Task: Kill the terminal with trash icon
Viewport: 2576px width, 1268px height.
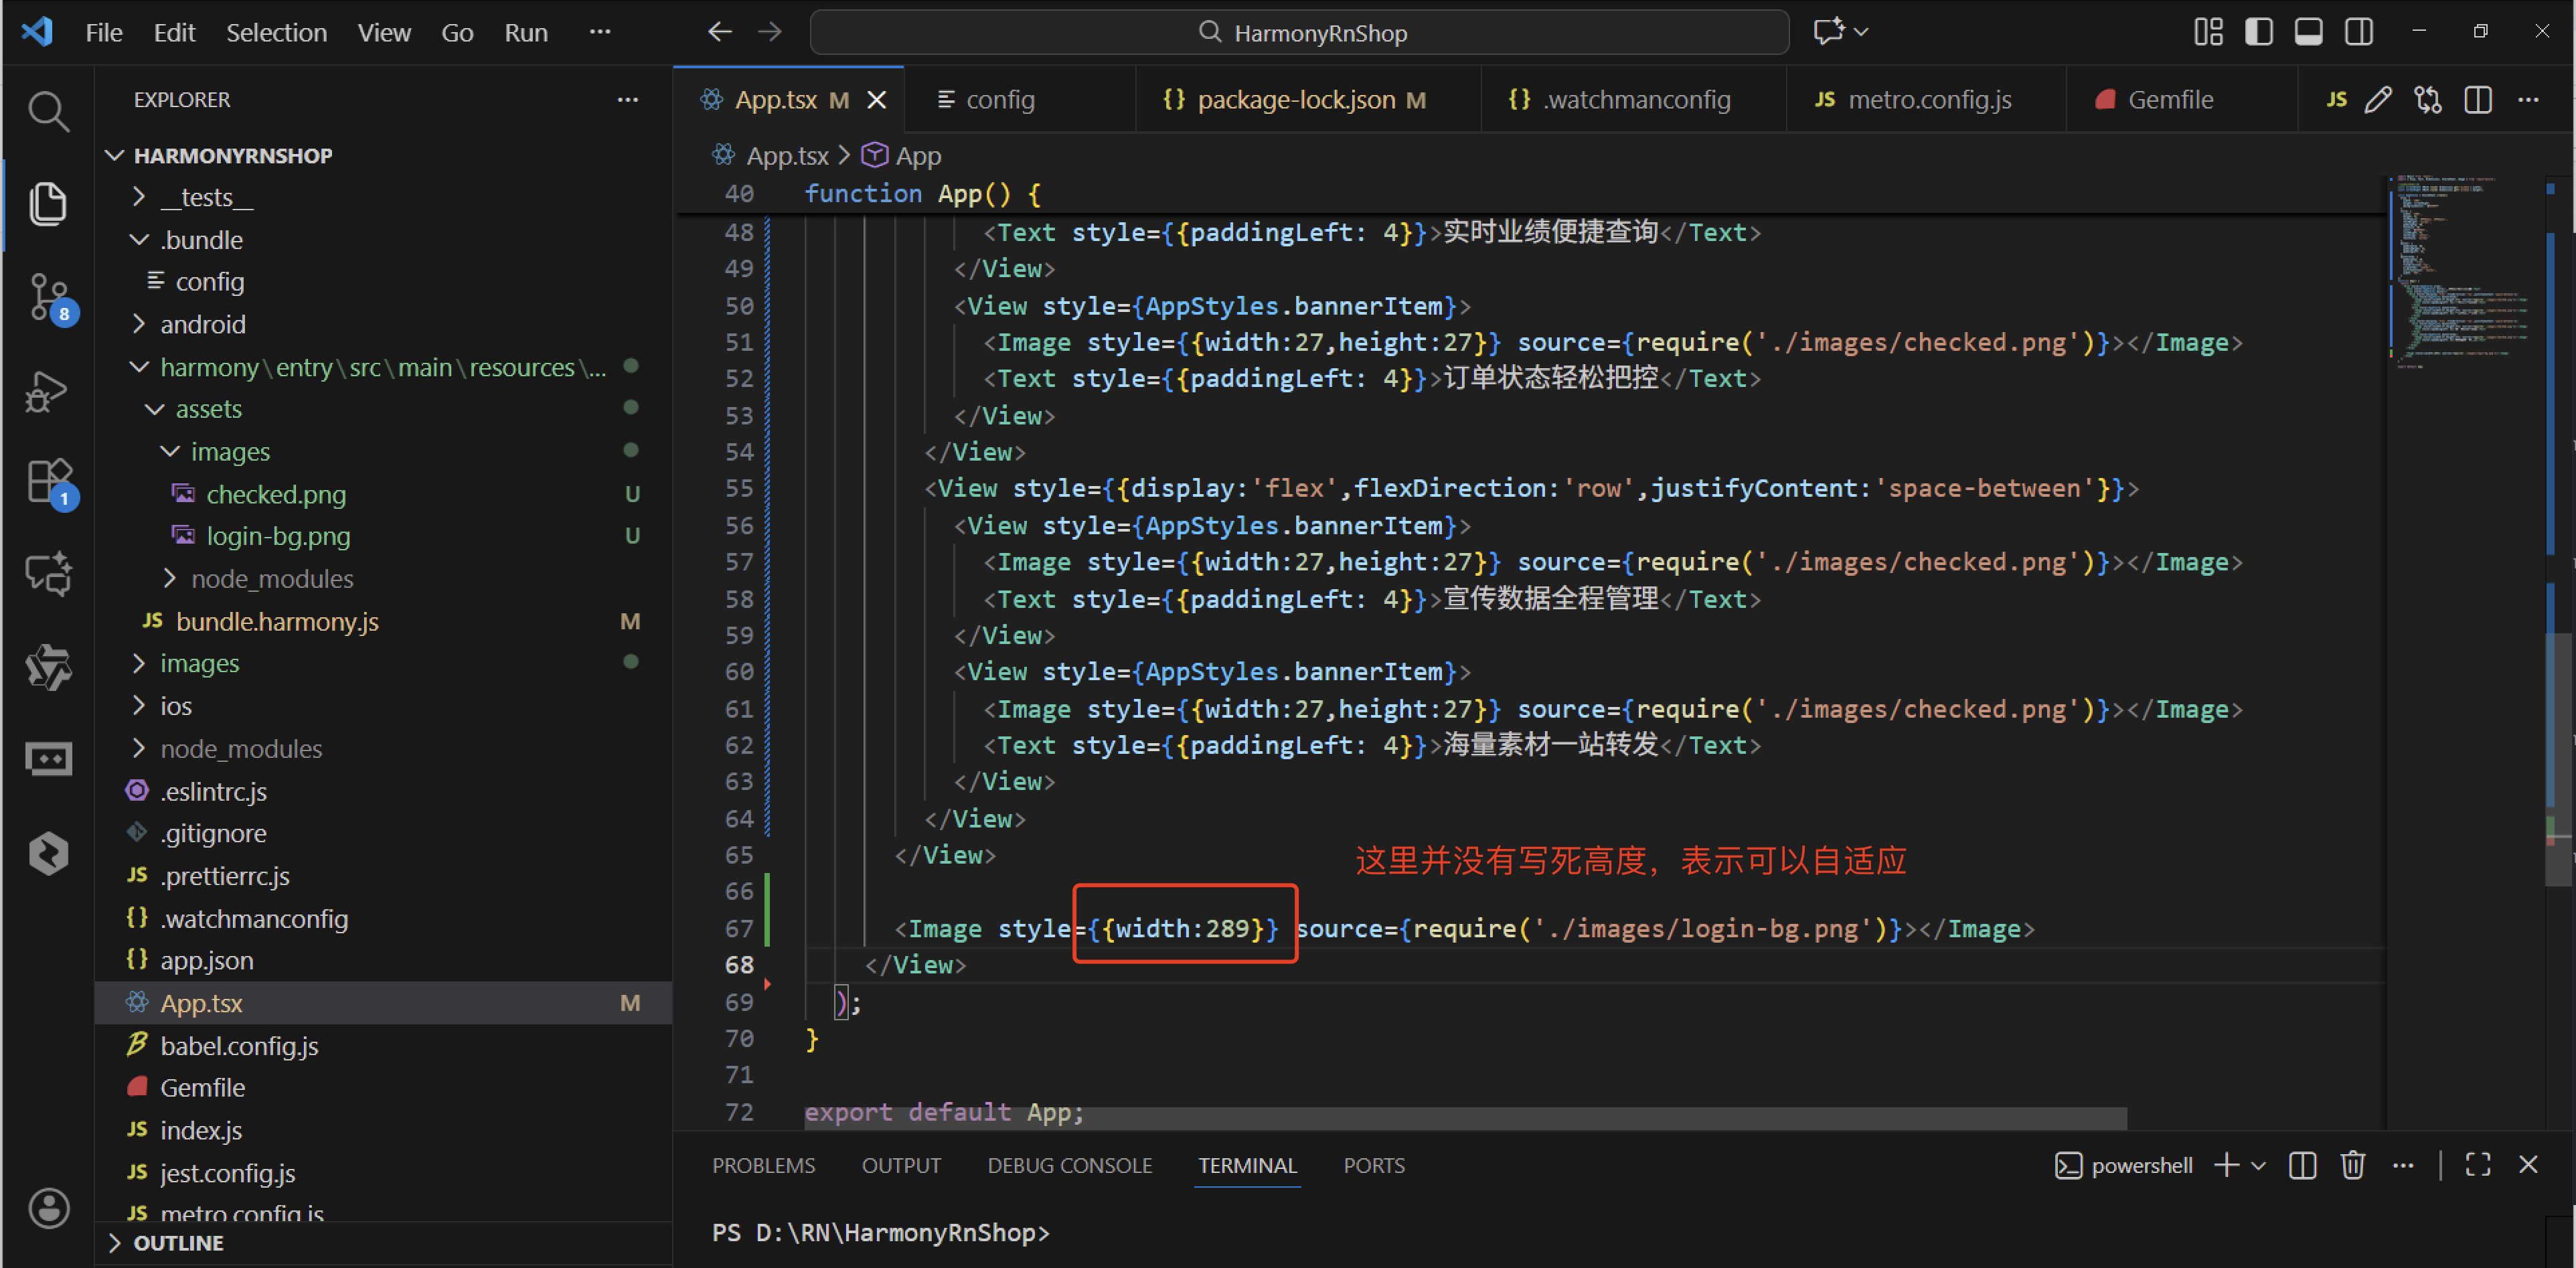Action: pyautogui.click(x=2352, y=1165)
